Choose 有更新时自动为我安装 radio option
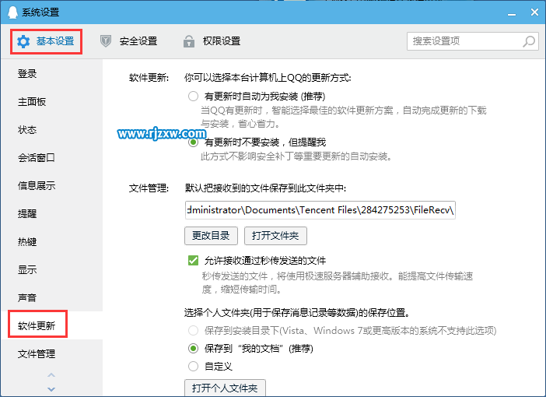This screenshot has width=546, height=397. [193, 97]
